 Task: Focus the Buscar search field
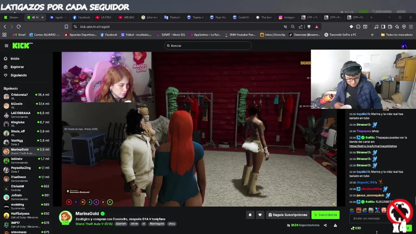[x=208, y=46]
